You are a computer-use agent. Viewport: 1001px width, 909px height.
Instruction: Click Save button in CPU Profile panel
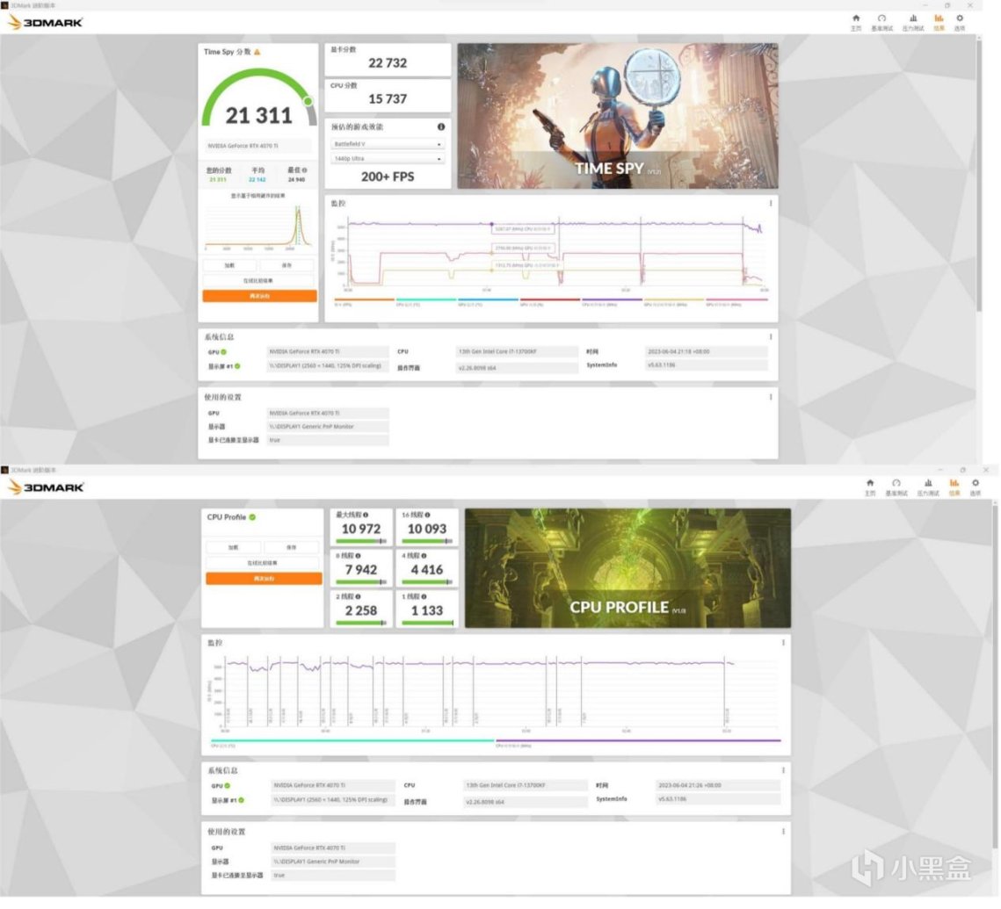click(292, 548)
